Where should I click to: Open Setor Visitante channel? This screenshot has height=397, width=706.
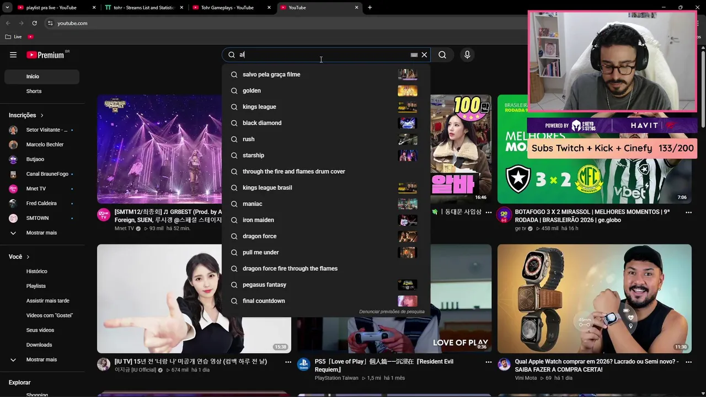[x=42, y=130]
